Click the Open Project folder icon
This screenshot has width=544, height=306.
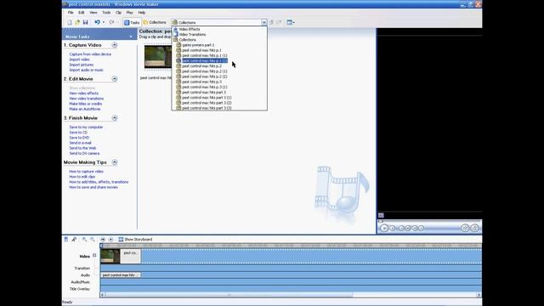(77, 22)
